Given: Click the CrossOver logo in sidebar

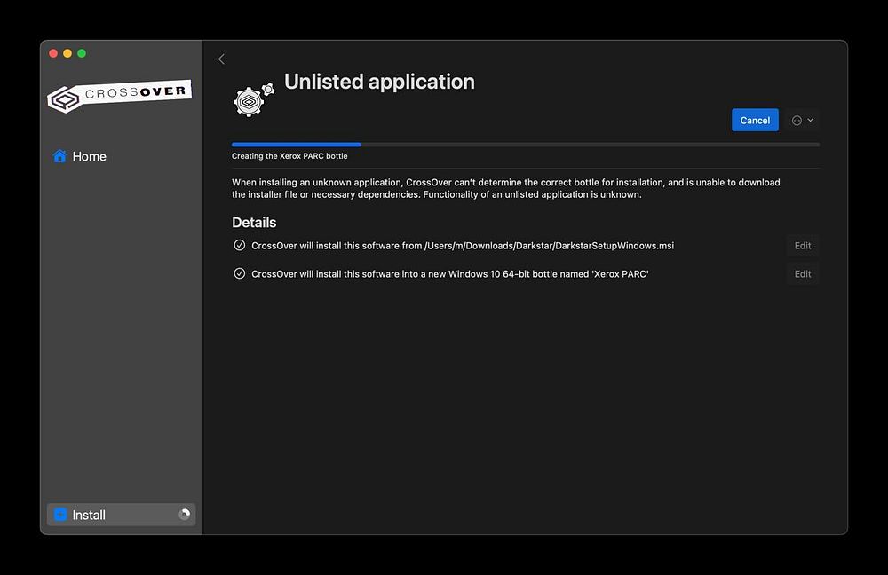Looking at the screenshot, I should coord(120,96).
